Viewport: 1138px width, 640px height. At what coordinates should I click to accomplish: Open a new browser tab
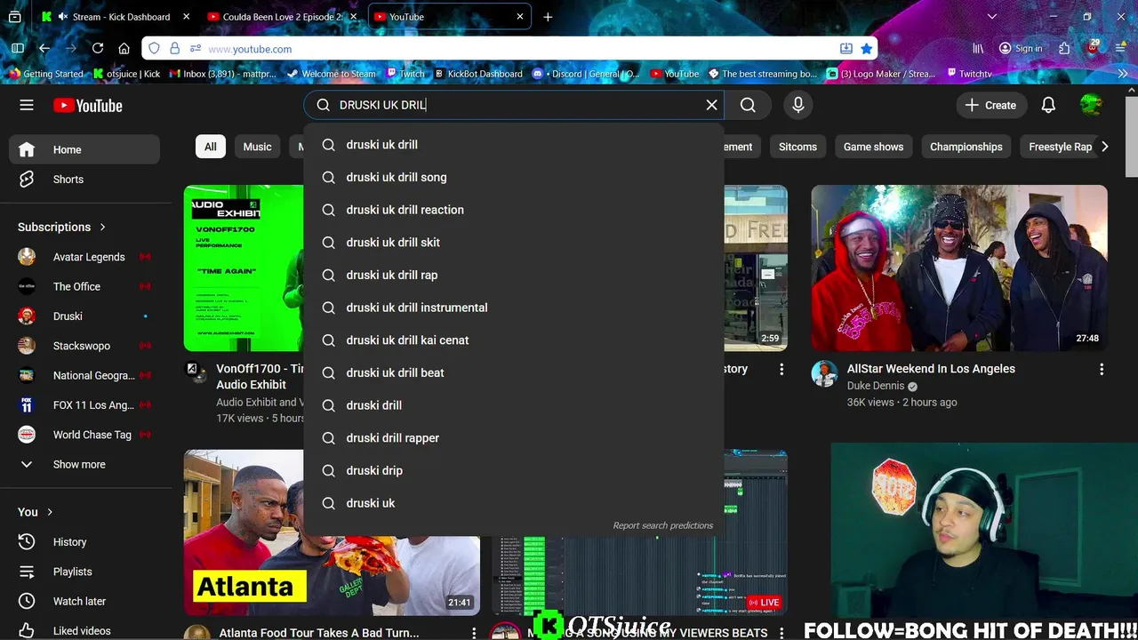548,17
